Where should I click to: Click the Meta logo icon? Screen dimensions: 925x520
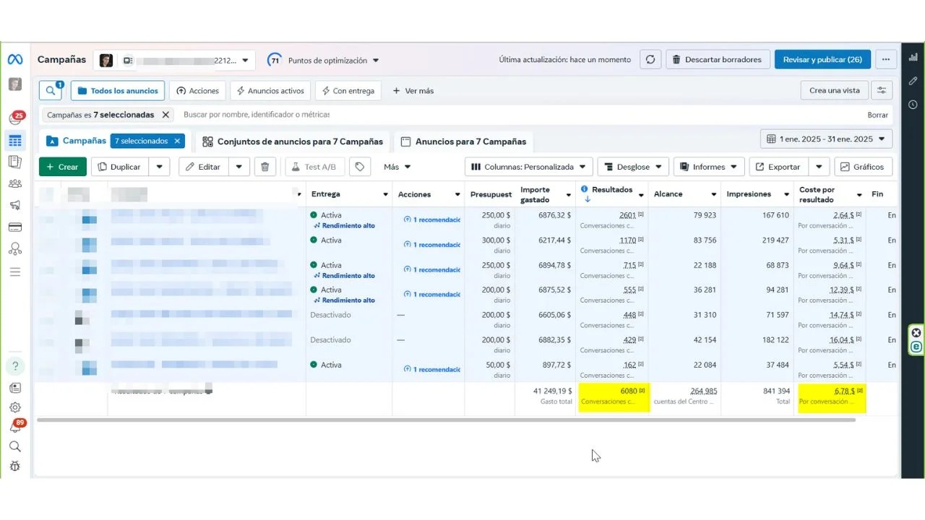(15, 60)
